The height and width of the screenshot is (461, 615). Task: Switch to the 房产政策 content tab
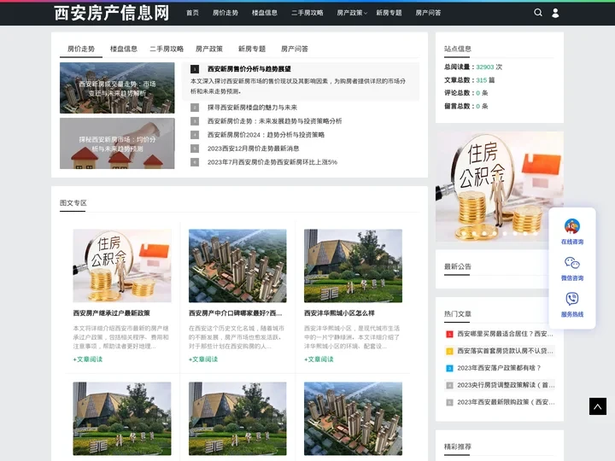click(209, 49)
